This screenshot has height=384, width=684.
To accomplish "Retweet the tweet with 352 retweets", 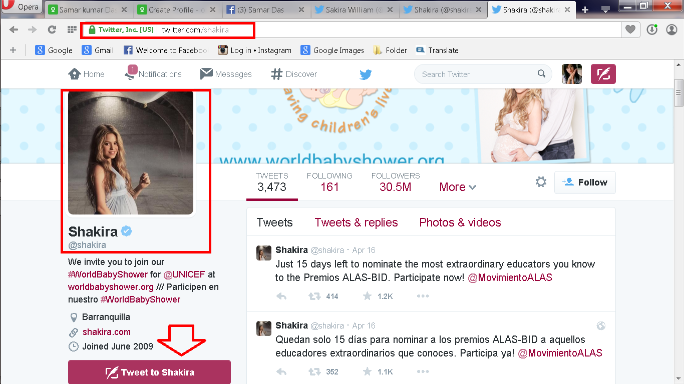I will [x=314, y=371].
